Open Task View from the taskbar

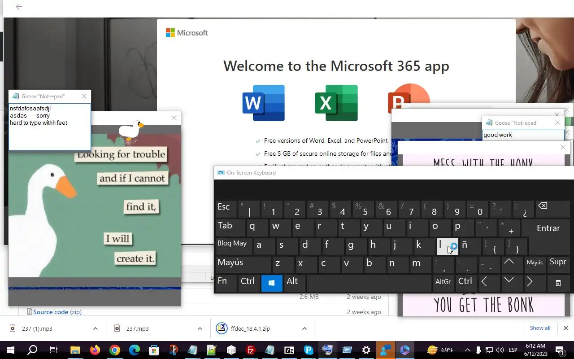point(54,350)
